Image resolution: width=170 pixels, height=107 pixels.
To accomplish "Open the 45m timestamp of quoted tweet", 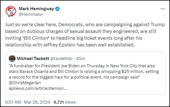I will point(80,59).
